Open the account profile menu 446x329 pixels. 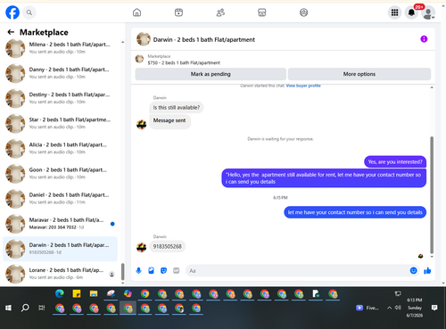[428, 13]
